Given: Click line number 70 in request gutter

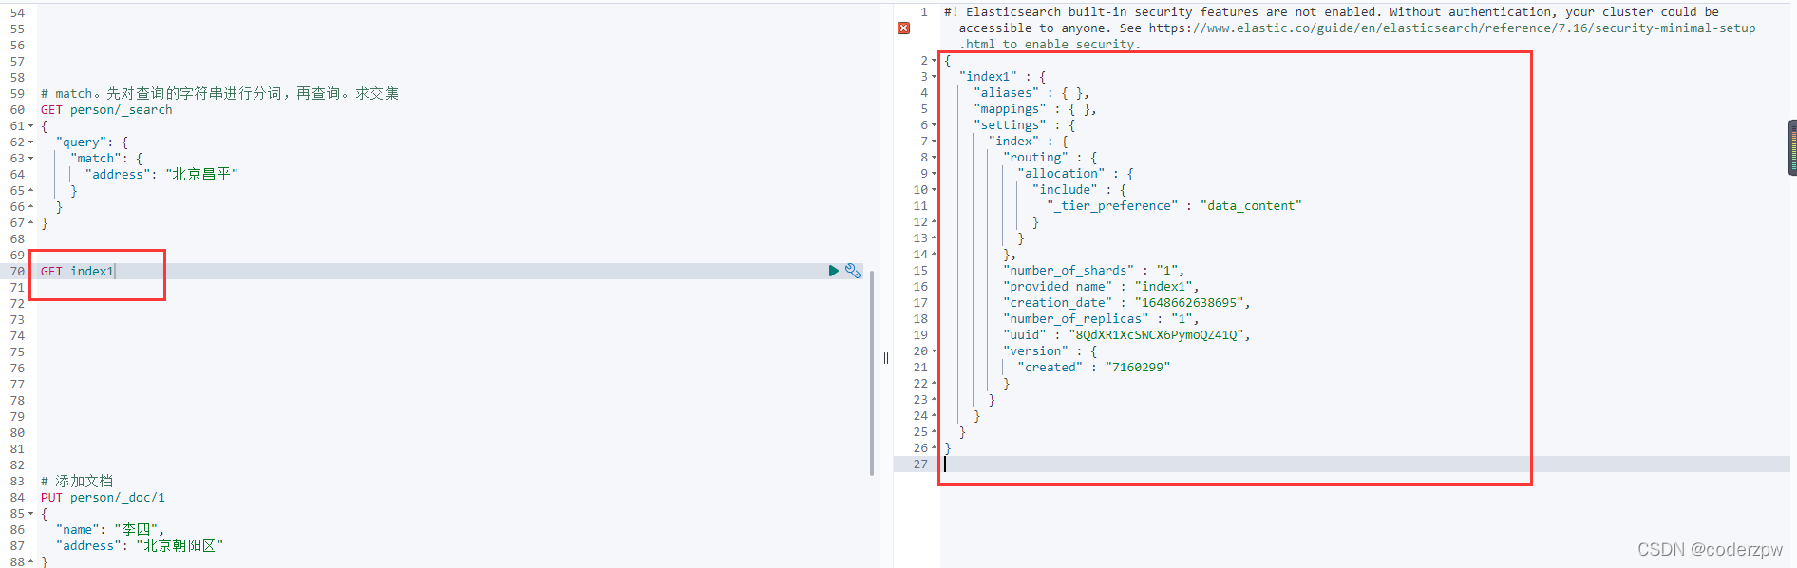Looking at the screenshot, I should [17, 272].
